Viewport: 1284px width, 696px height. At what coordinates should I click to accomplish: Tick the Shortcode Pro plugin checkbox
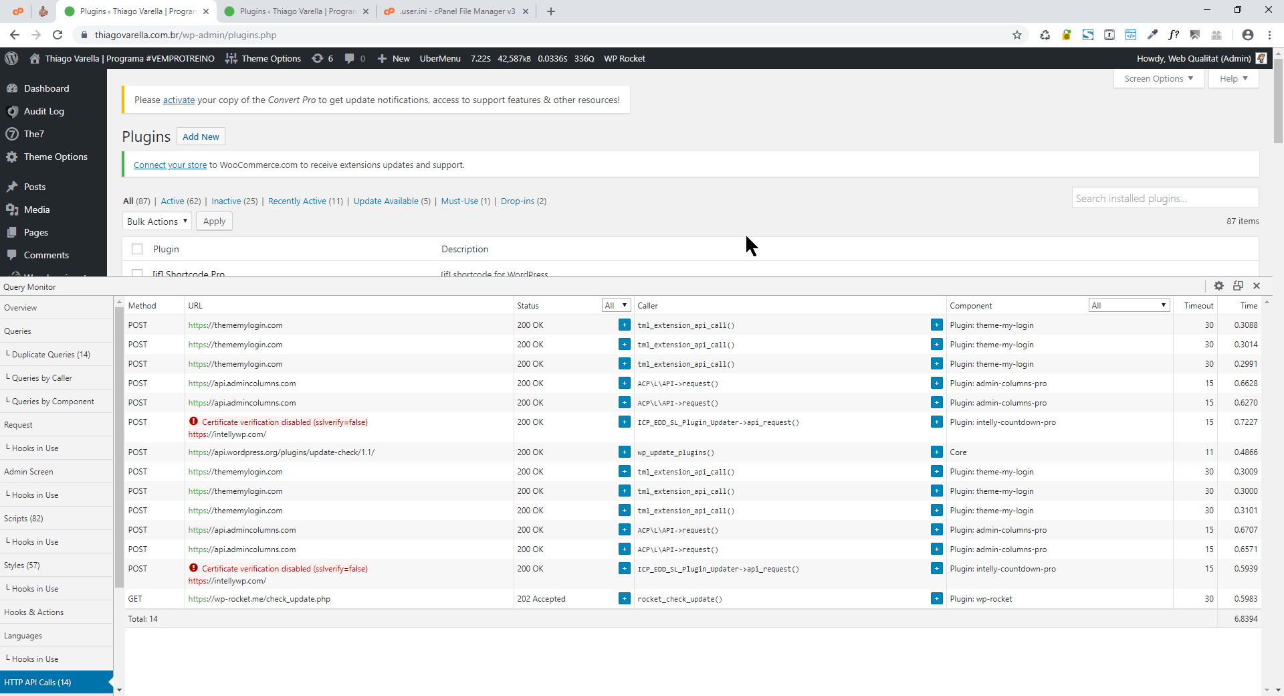tap(137, 273)
